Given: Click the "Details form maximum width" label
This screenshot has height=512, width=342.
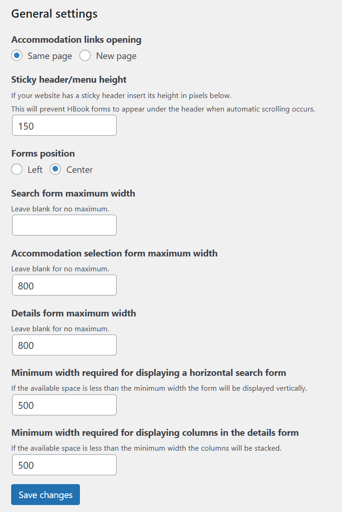Looking at the screenshot, I should (x=73, y=314).
